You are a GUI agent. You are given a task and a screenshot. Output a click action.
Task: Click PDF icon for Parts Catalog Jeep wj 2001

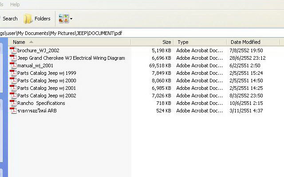click(13, 88)
